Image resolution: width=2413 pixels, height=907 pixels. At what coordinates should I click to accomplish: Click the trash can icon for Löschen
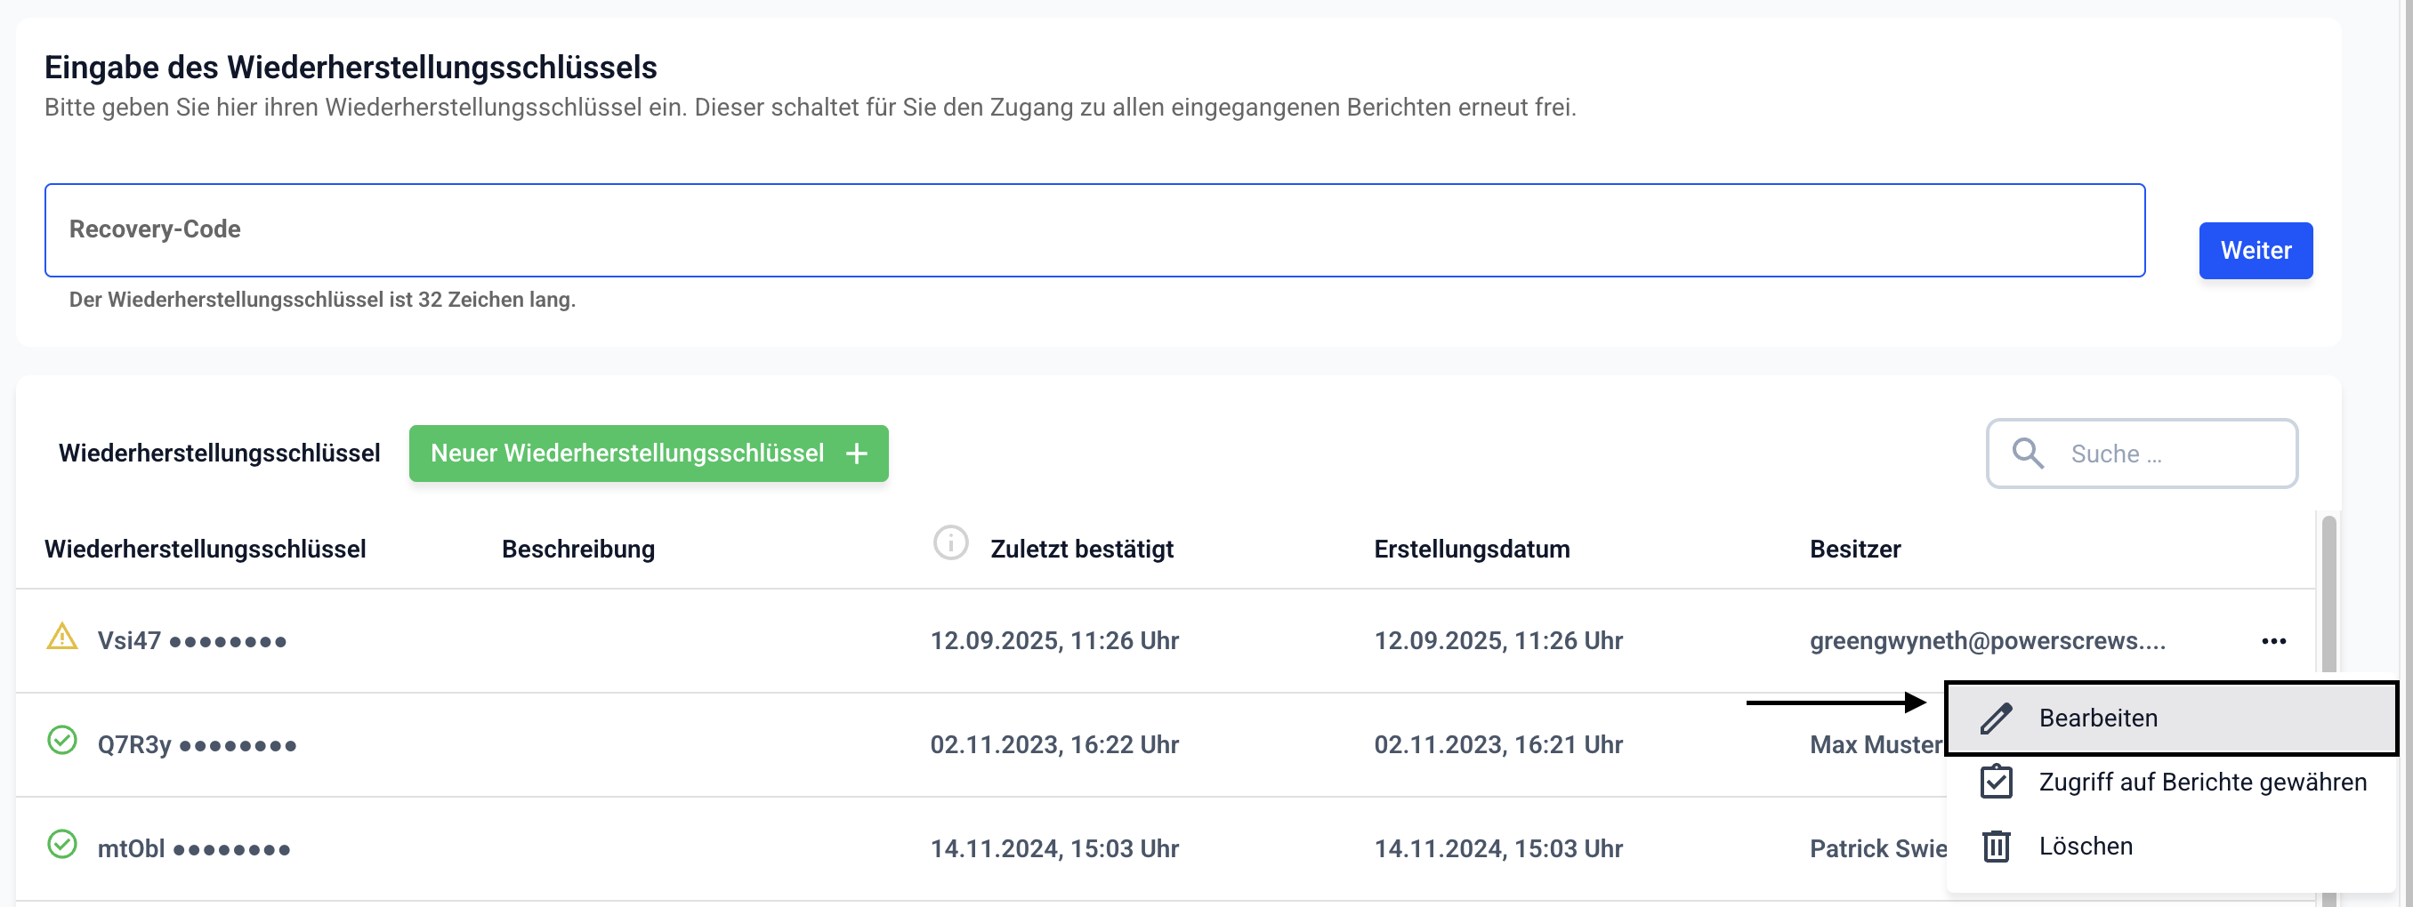pos(1995,847)
